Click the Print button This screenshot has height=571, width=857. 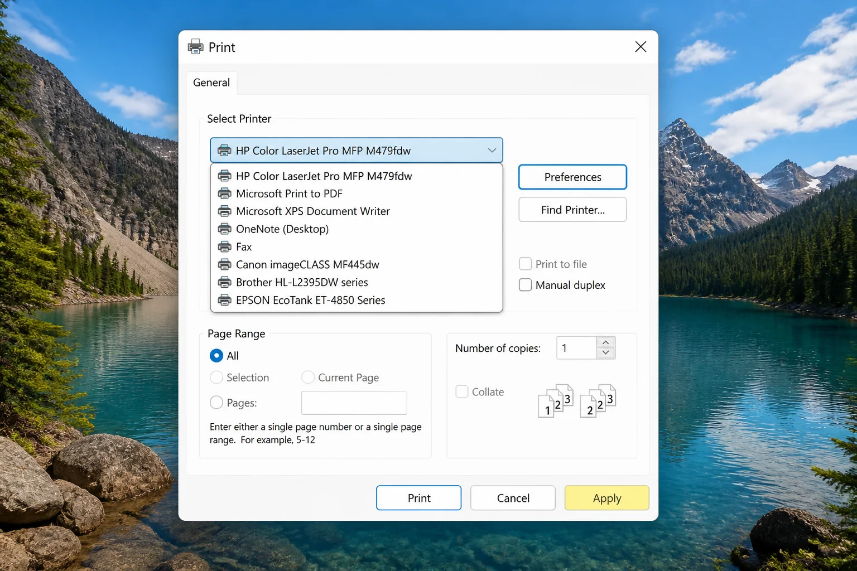coord(419,498)
